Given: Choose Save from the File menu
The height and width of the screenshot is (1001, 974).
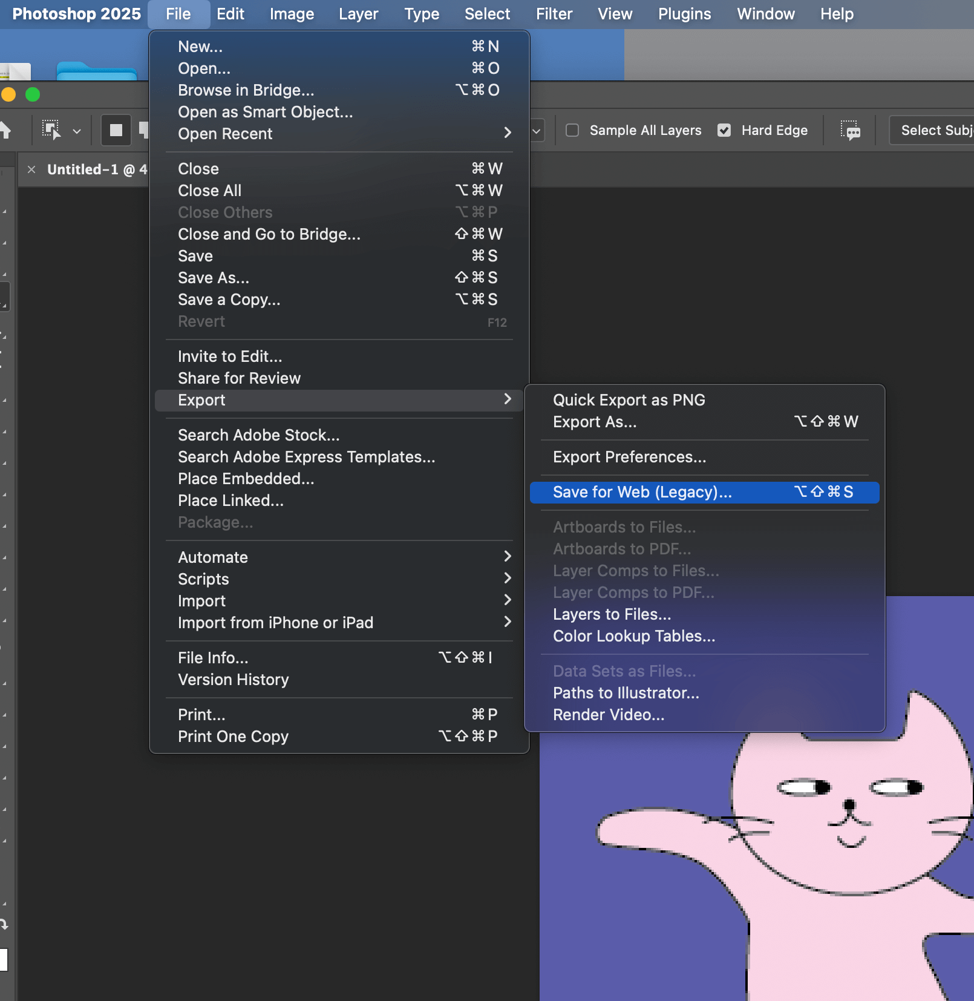Looking at the screenshot, I should click(339, 256).
